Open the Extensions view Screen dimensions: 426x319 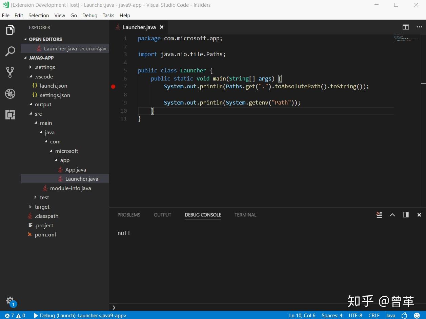click(x=10, y=115)
